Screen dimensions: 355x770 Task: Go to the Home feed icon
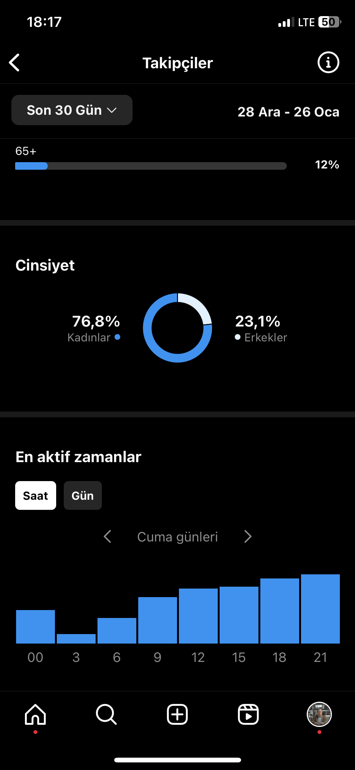pyautogui.click(x=35, y=714)
